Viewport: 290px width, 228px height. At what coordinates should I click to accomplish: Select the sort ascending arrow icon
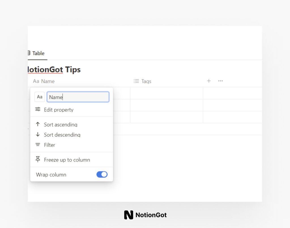(x=38, y=124)
